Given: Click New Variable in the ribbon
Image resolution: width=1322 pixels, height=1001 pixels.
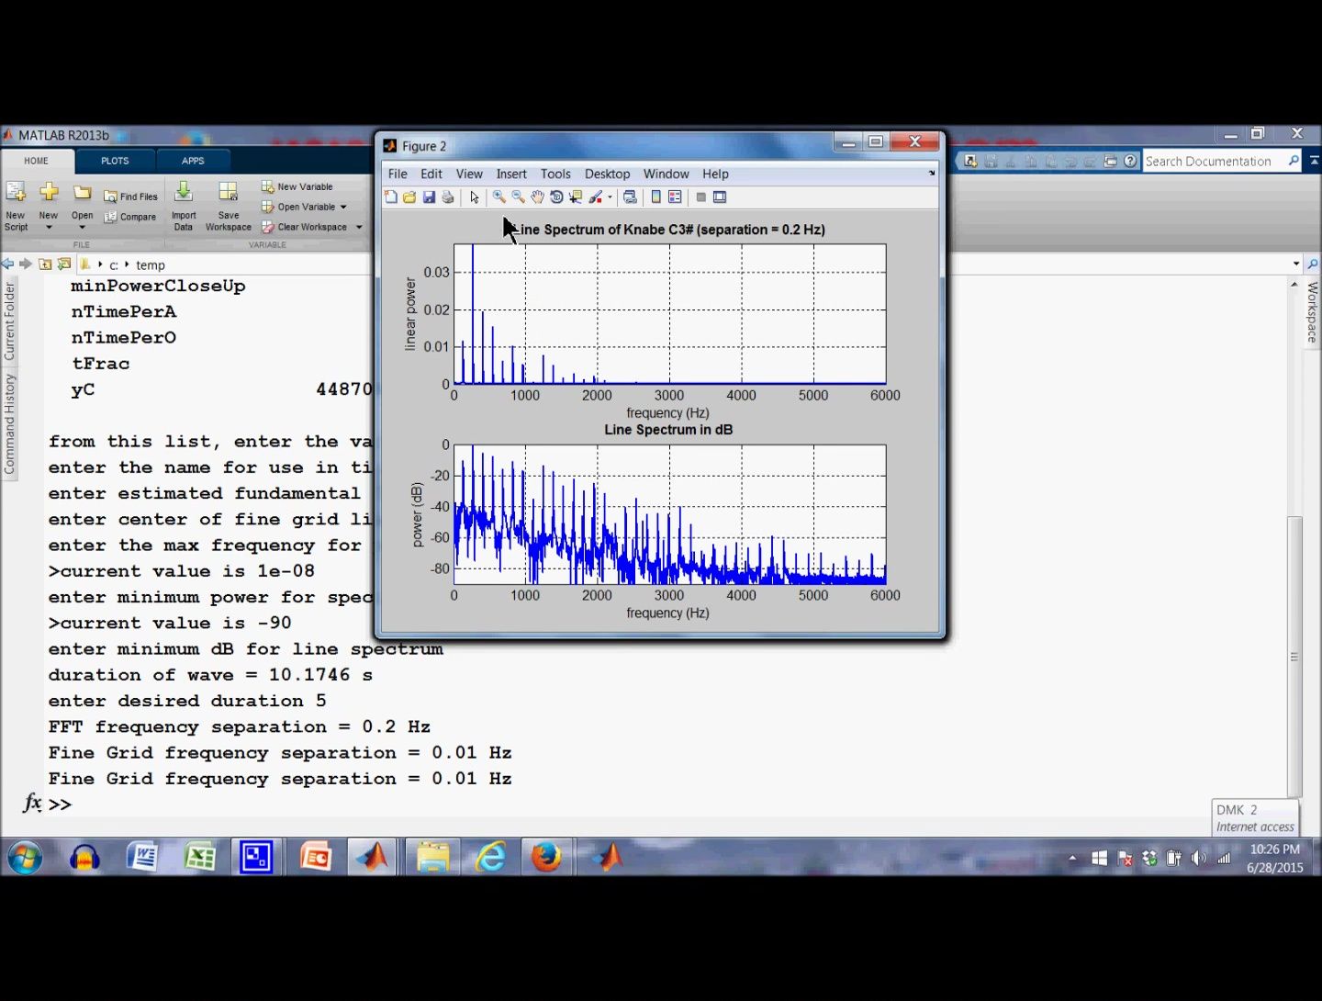Looking at the screenshot, I should click(297, 186).
